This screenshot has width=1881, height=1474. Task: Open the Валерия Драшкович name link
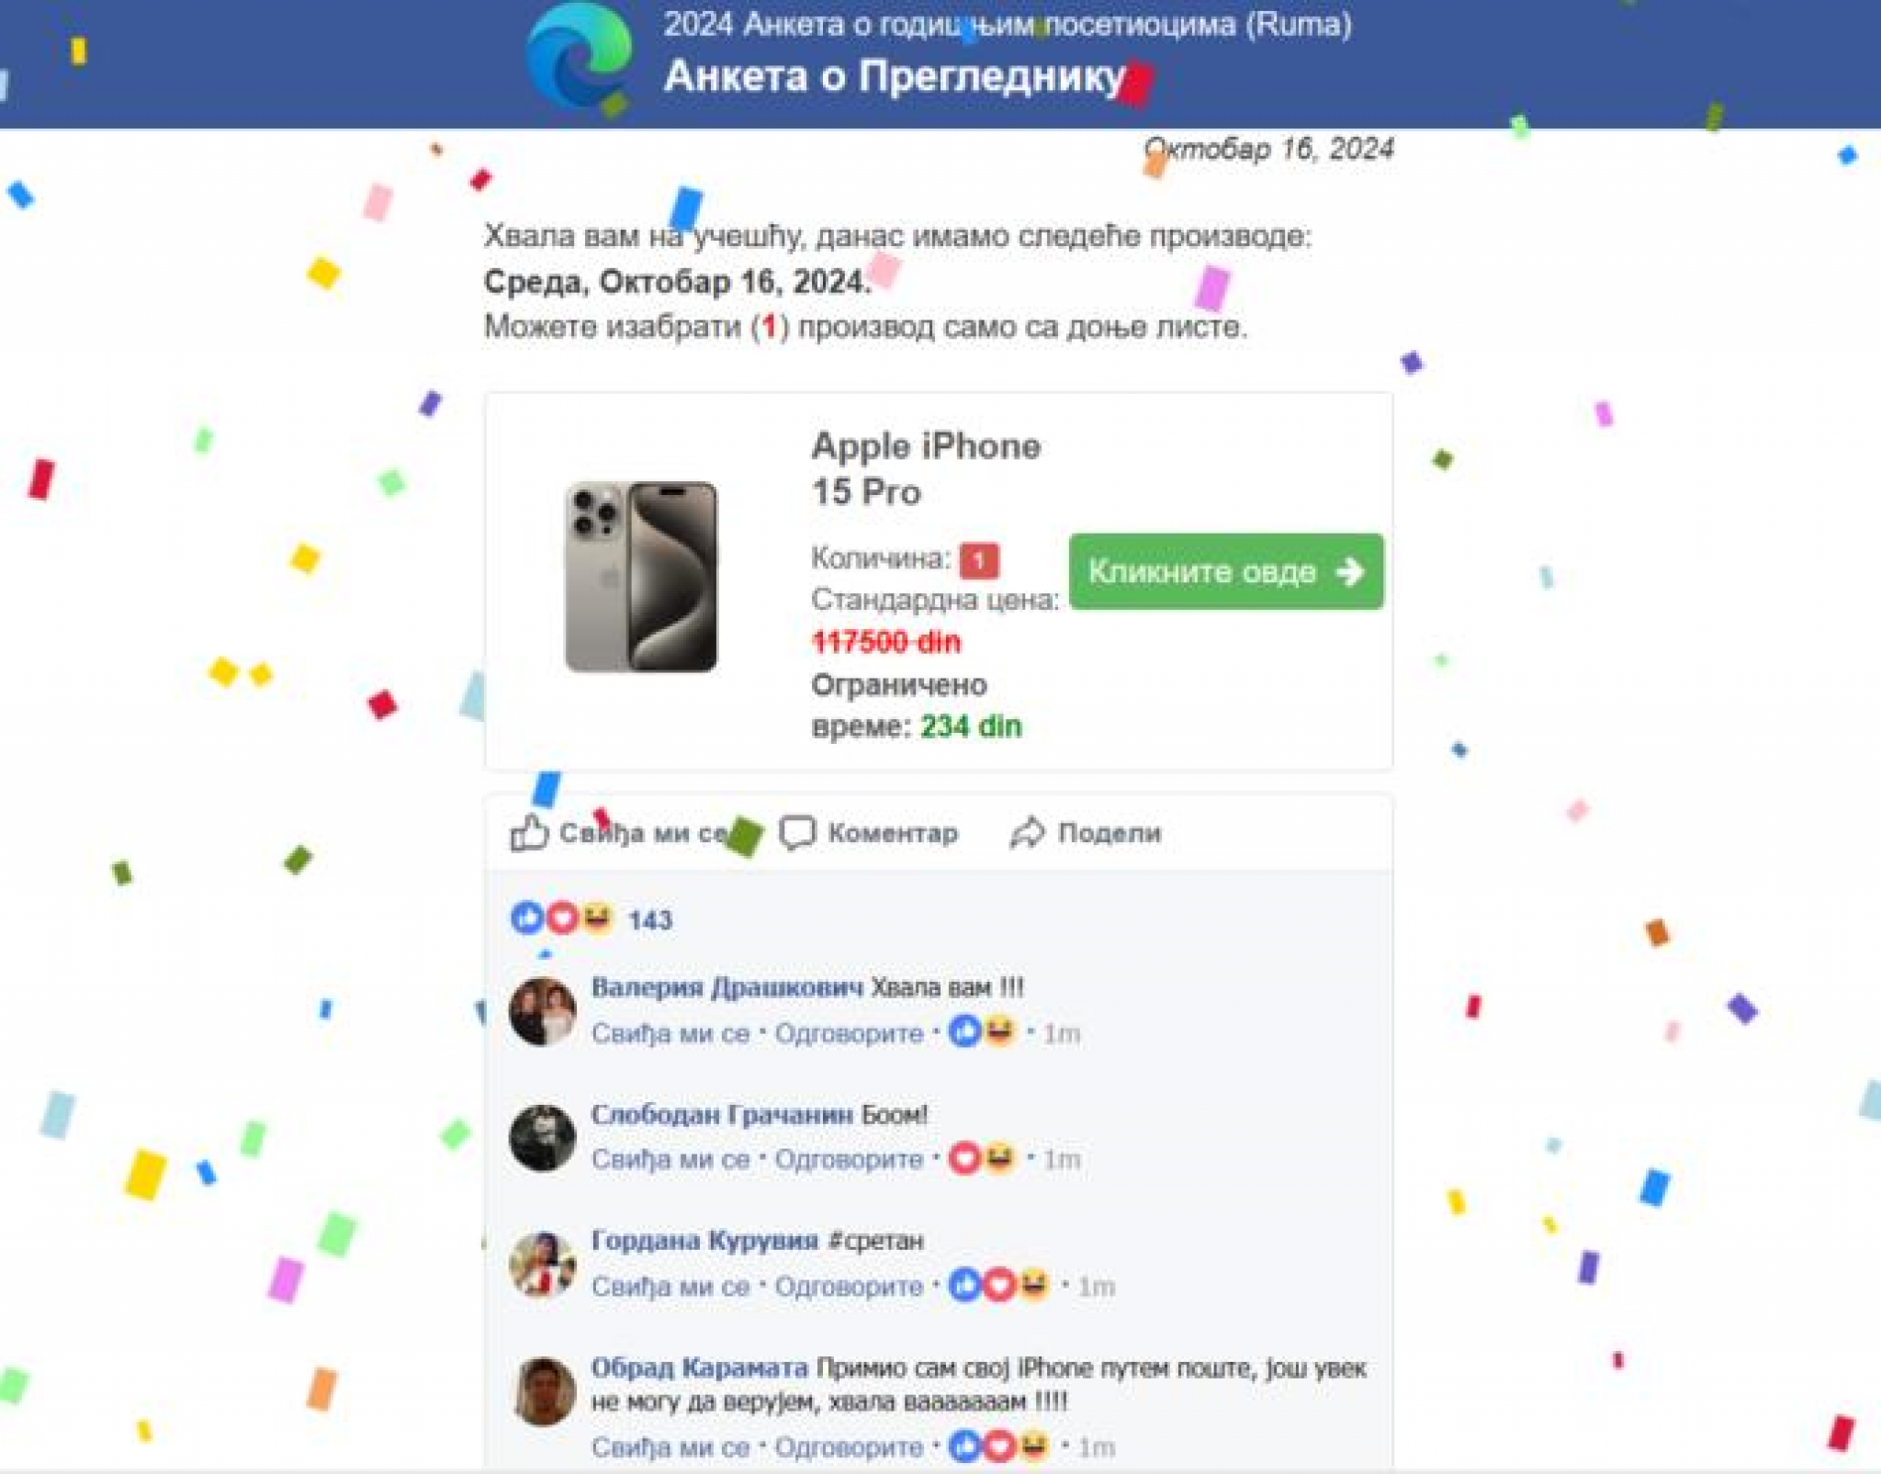point(727,987)
